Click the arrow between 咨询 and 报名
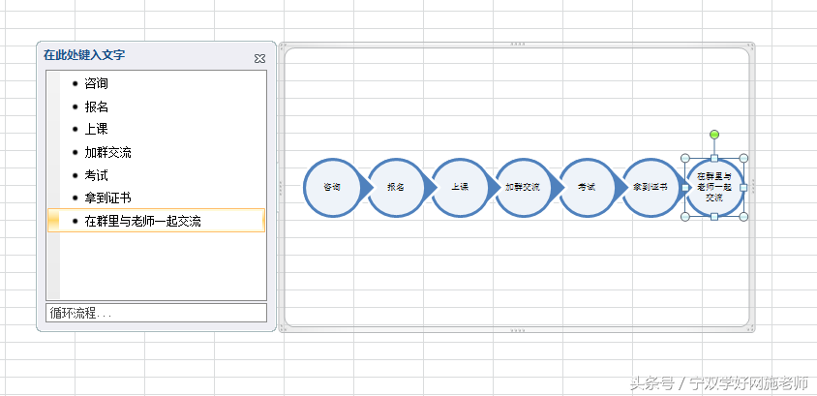The height and width of the screenshot is (396, 817). point(367,187)
